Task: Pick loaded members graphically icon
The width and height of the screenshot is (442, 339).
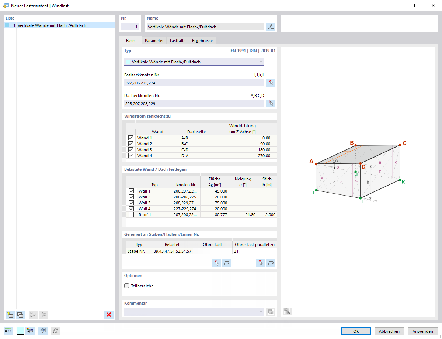Action: pyautogui.click(x=216, y=263)
